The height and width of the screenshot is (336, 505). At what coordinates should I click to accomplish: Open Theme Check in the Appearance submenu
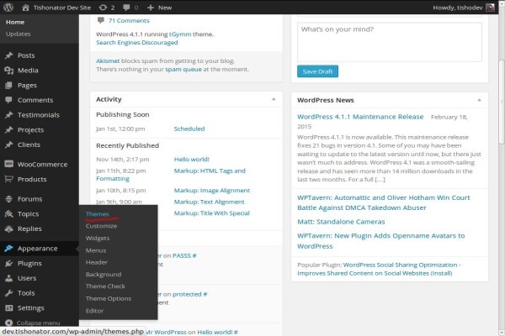click(105, 286)
